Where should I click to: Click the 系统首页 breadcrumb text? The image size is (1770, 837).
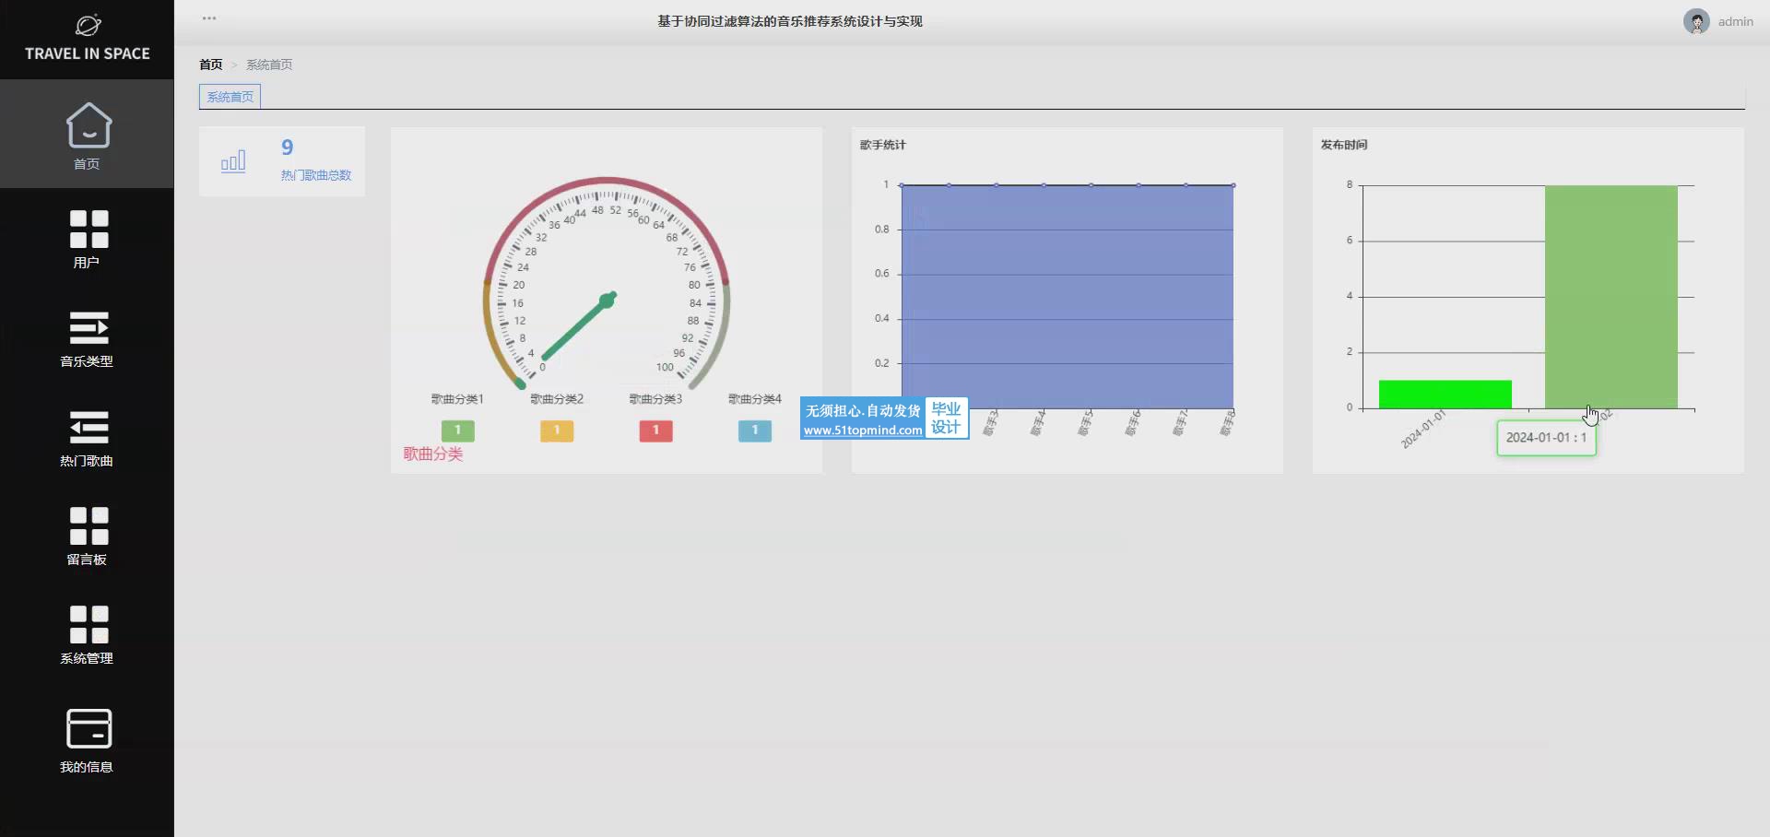269,65
